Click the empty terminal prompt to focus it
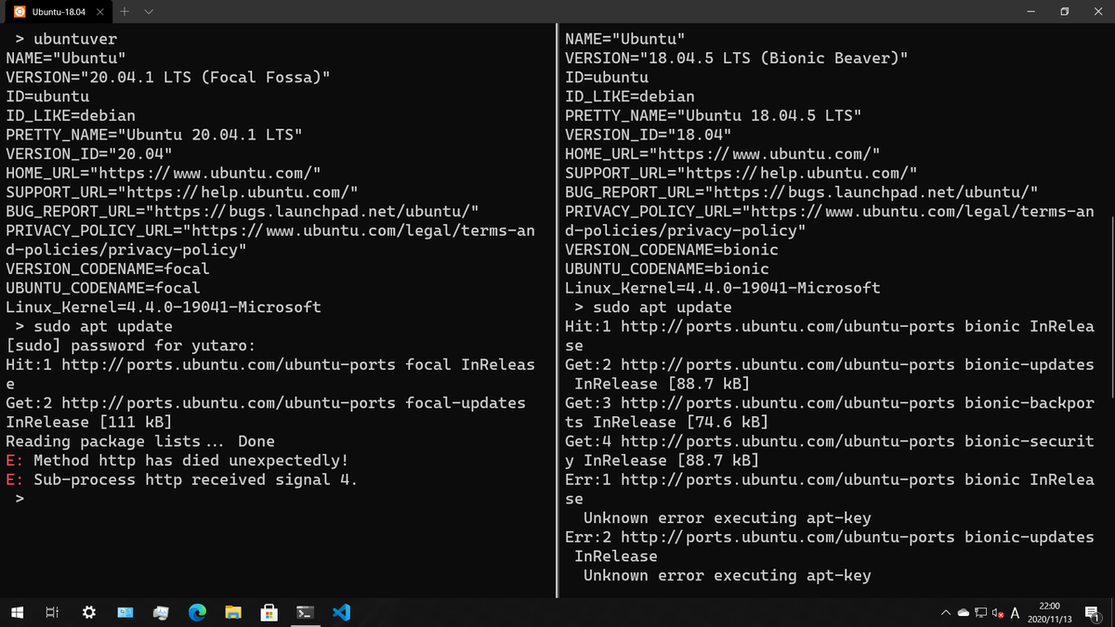 pos(19,498)
